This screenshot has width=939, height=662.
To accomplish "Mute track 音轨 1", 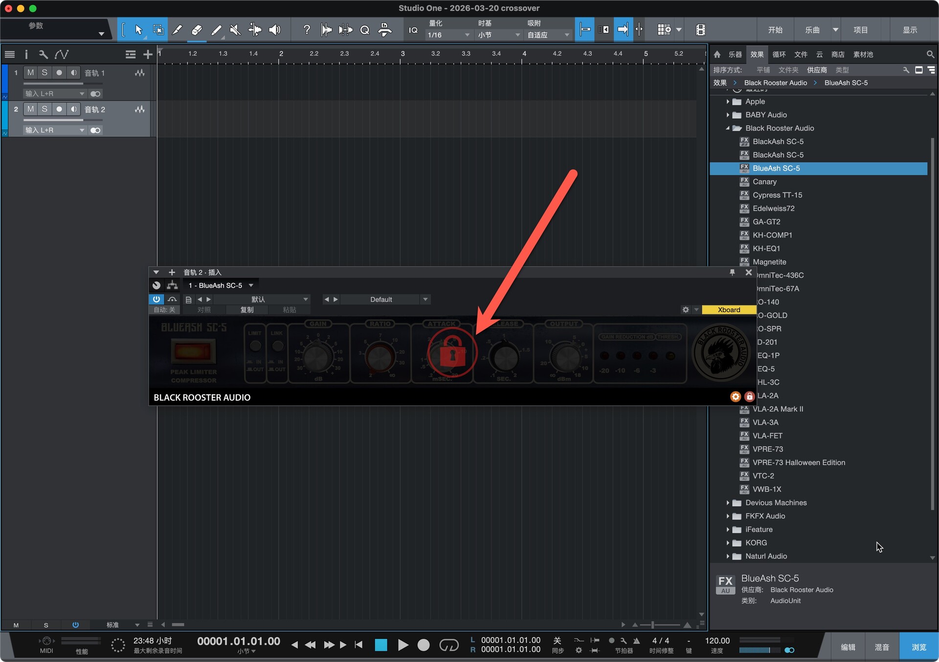I will pyautogui.click(x=30, y=73).
